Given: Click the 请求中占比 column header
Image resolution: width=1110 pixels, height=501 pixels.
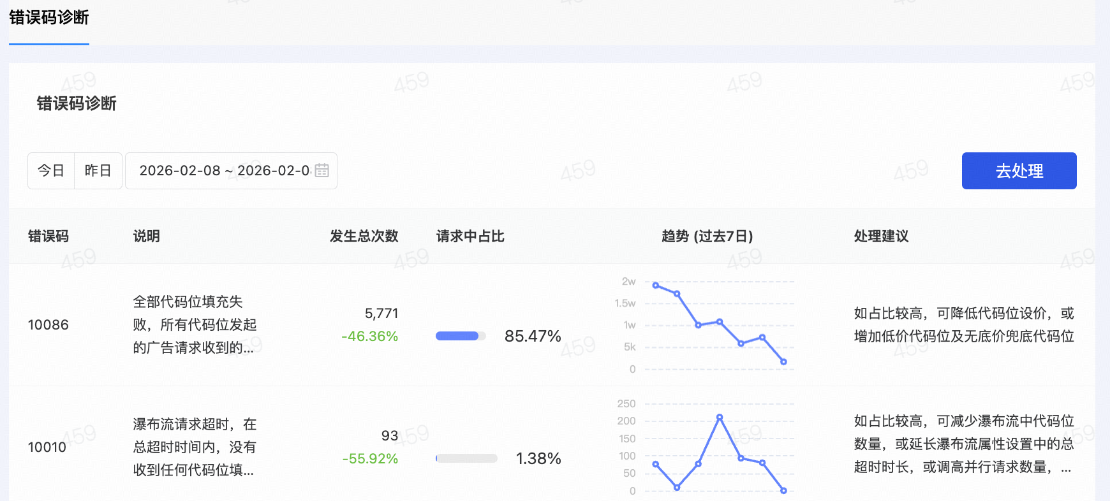Looking at the screenshot, I should click(x=470, y=236).
